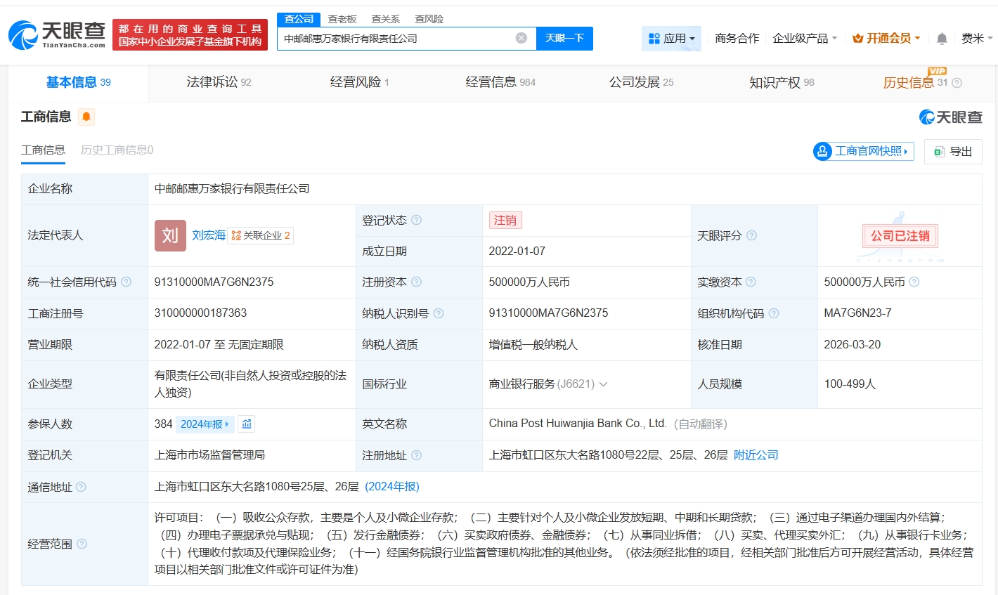Click the notification bell icon in header
The height and width of the screenshot is (595, 998).
942,39
